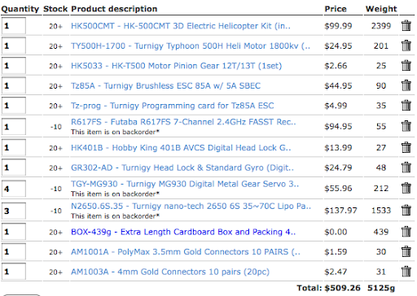Screen dimensions: 417x296
Task: Open the TY500H-1700 Typhoon Heli Motor link
Action: coord(191,46)
